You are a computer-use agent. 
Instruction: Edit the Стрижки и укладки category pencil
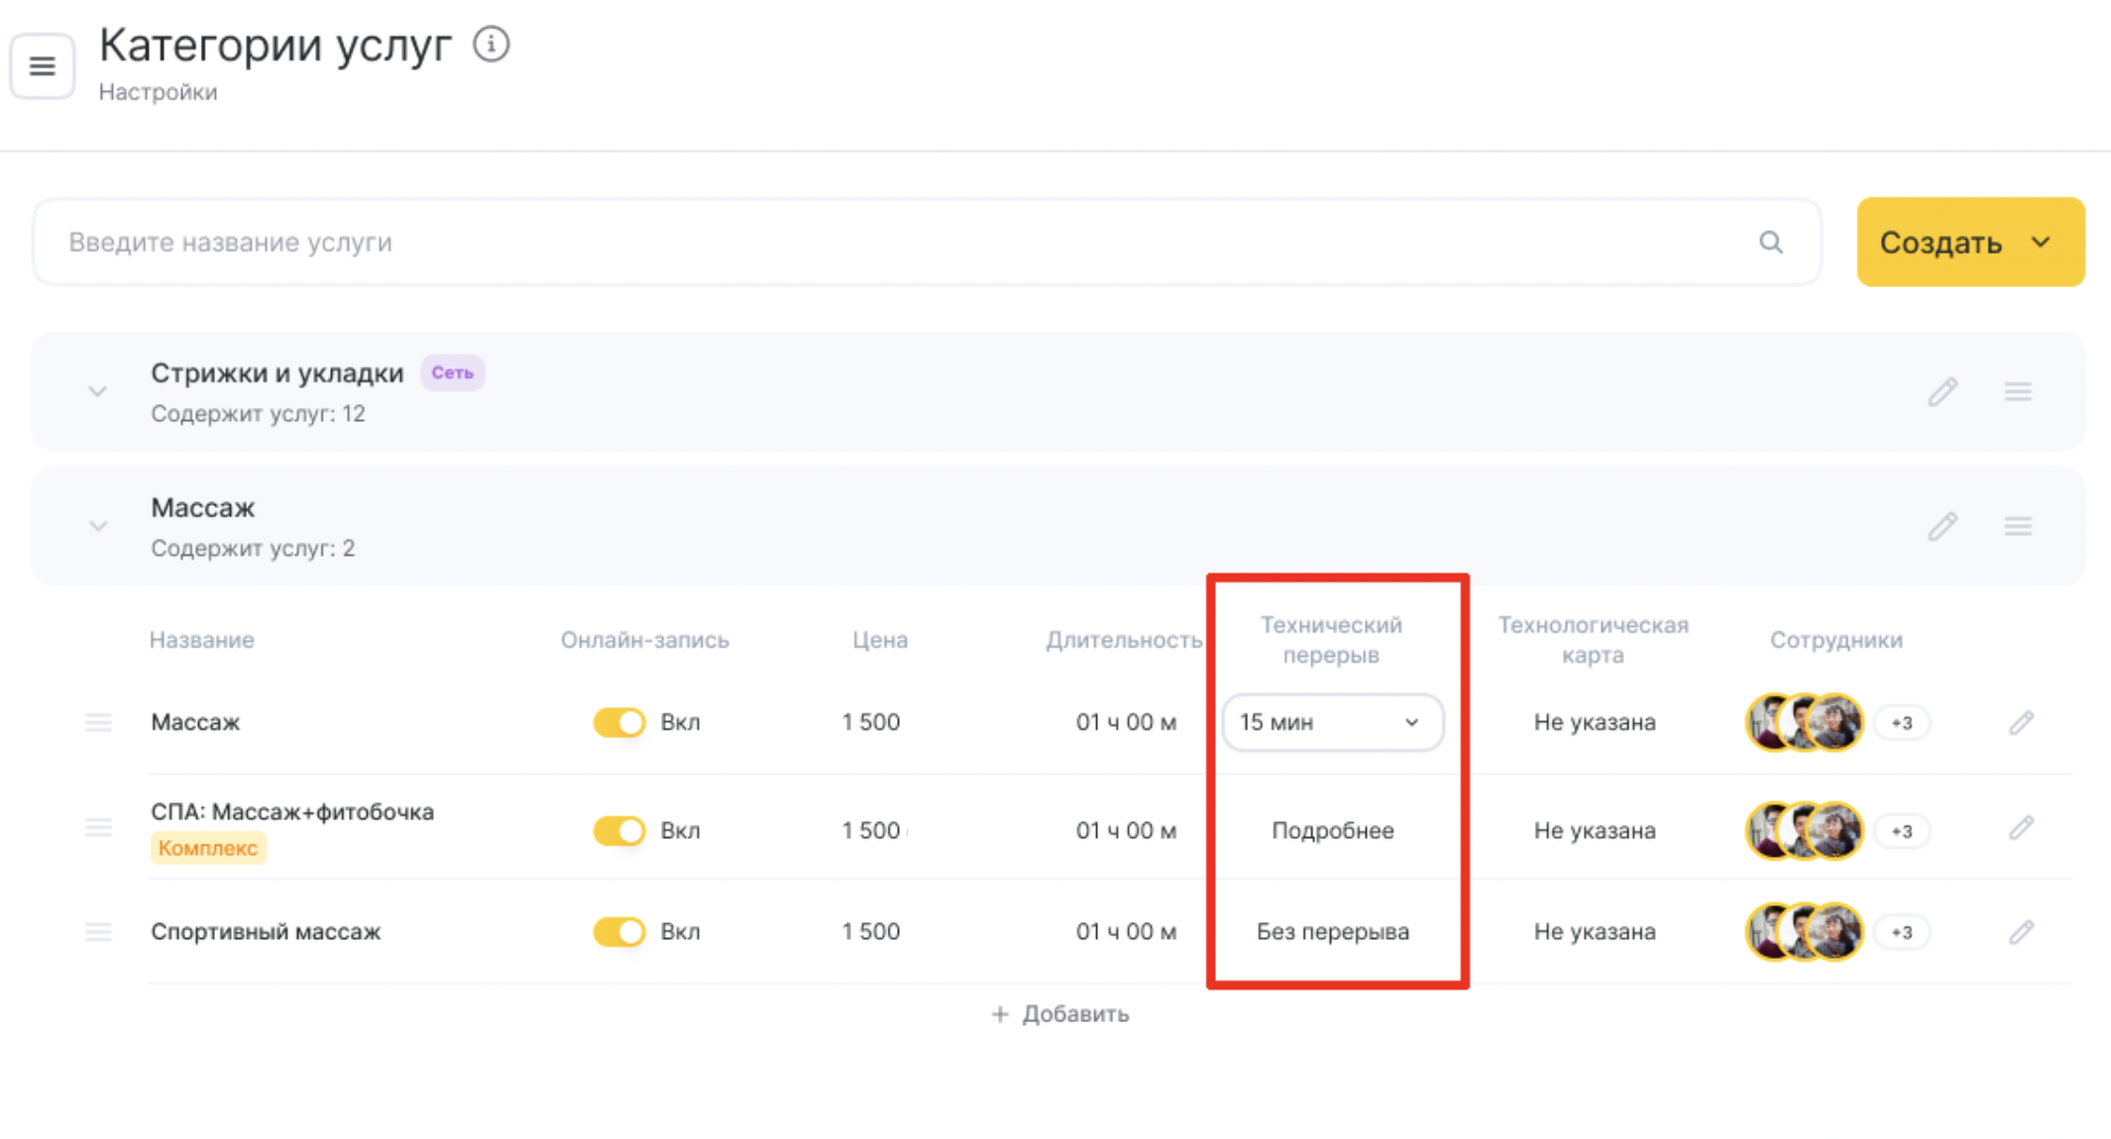[x=1942, y=392]
